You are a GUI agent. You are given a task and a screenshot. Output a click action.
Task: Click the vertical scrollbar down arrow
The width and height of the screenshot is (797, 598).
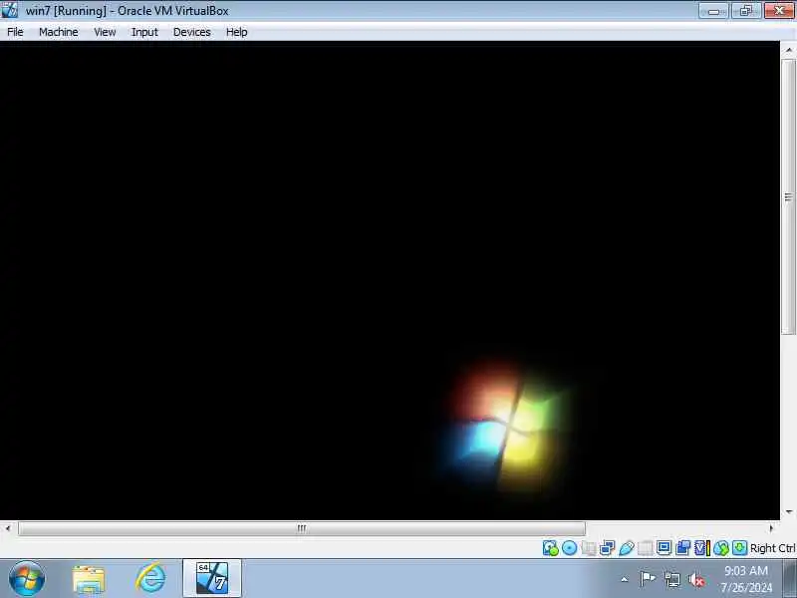(788, 512)
